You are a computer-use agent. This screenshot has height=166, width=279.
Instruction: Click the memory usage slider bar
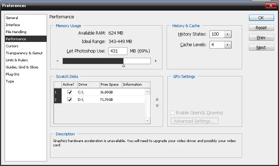pyautogui.click(x=107, y=61)
